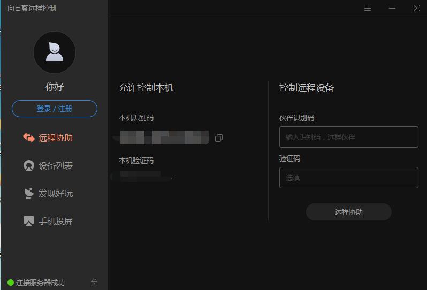Viewport: 427px width, 290px height.
Task: Click the orange remote-assist arrows icon
Action: pyautogui.click(x=28, y=138)
